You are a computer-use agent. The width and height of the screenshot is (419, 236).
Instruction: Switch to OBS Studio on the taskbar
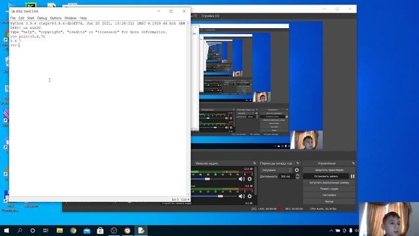pyautogui.click(x=114, y=230)
